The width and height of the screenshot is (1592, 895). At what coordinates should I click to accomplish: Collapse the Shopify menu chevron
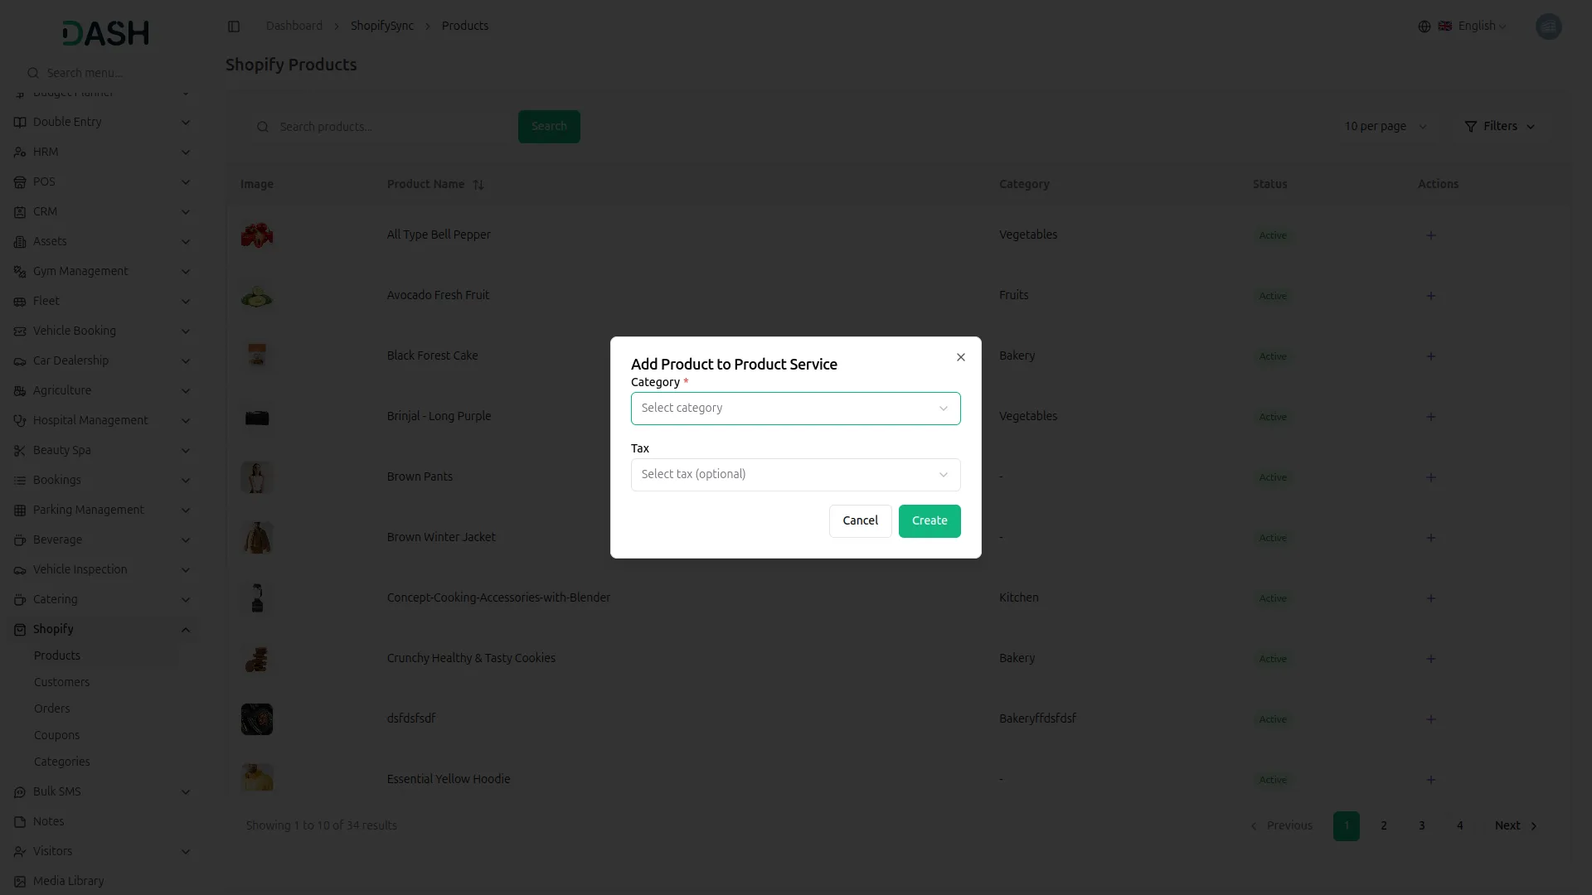click(186, 630)
